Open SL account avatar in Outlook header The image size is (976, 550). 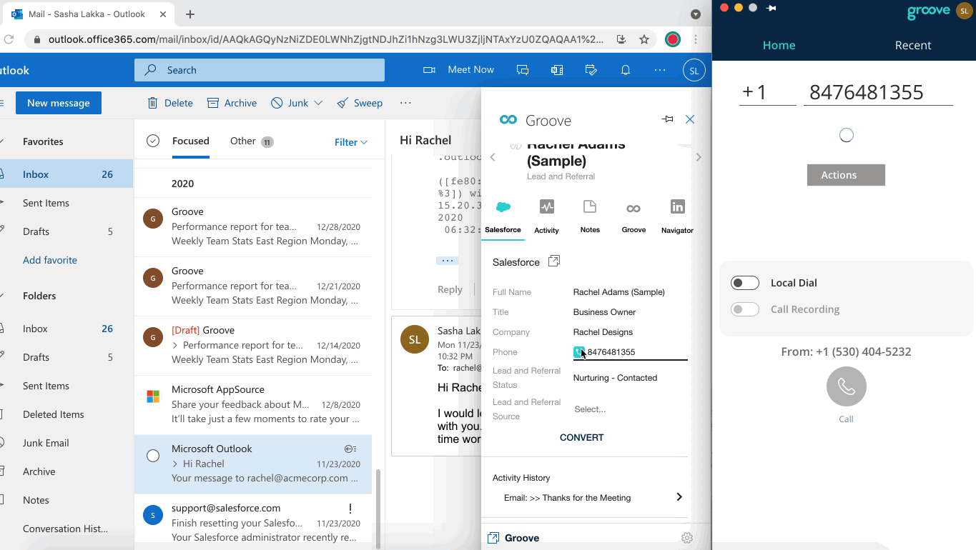694,71
